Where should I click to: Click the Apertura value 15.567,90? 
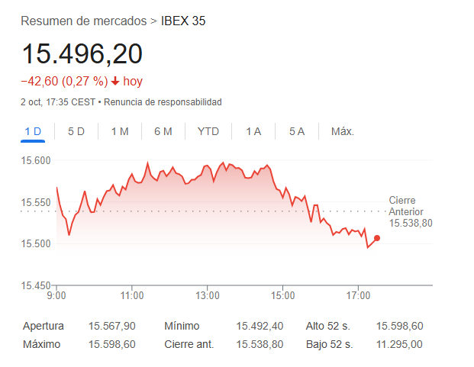(x=112, y=326)
